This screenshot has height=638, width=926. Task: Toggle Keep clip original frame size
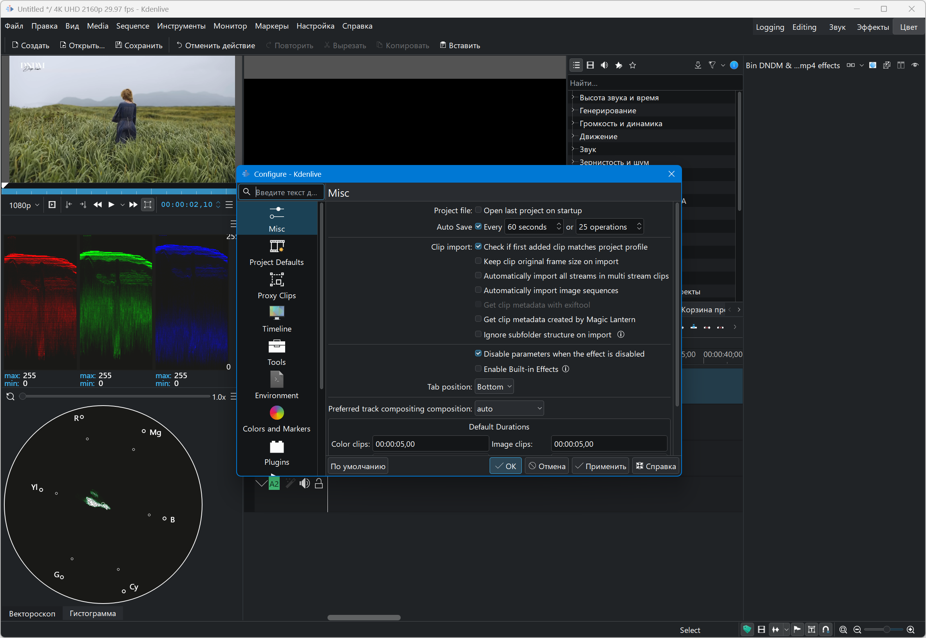coord(478,261)
